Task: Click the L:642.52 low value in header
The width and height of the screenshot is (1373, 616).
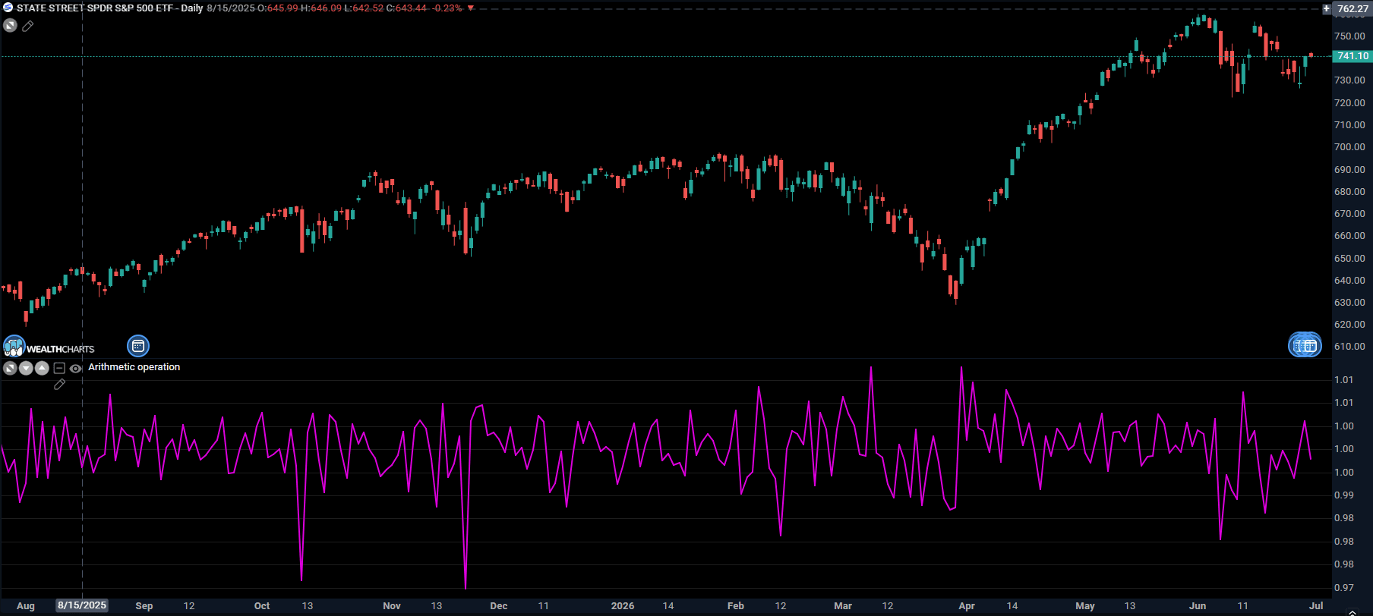Action: [x=364, y=8]
